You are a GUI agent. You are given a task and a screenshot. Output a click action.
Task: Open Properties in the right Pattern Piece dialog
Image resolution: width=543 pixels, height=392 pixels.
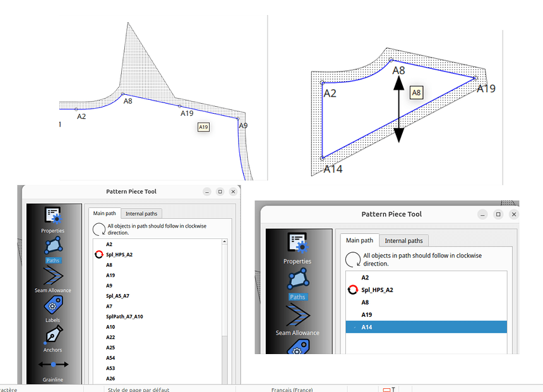point(297,248)
